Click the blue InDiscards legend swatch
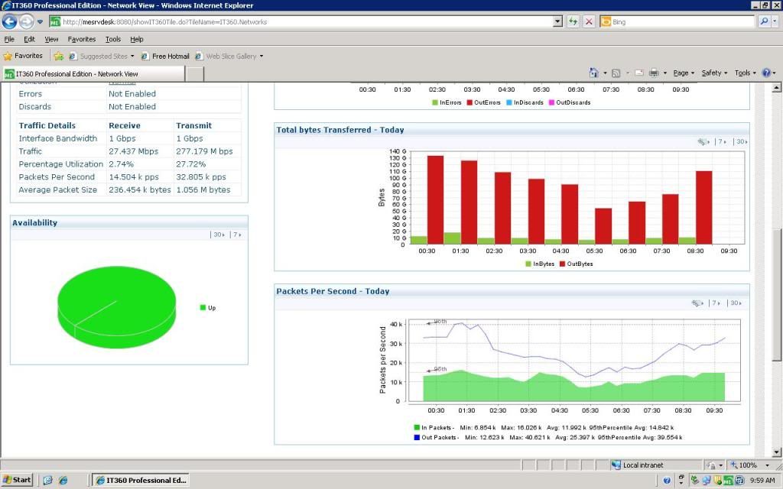Viewport: 783px width, 489px height. 509,102
